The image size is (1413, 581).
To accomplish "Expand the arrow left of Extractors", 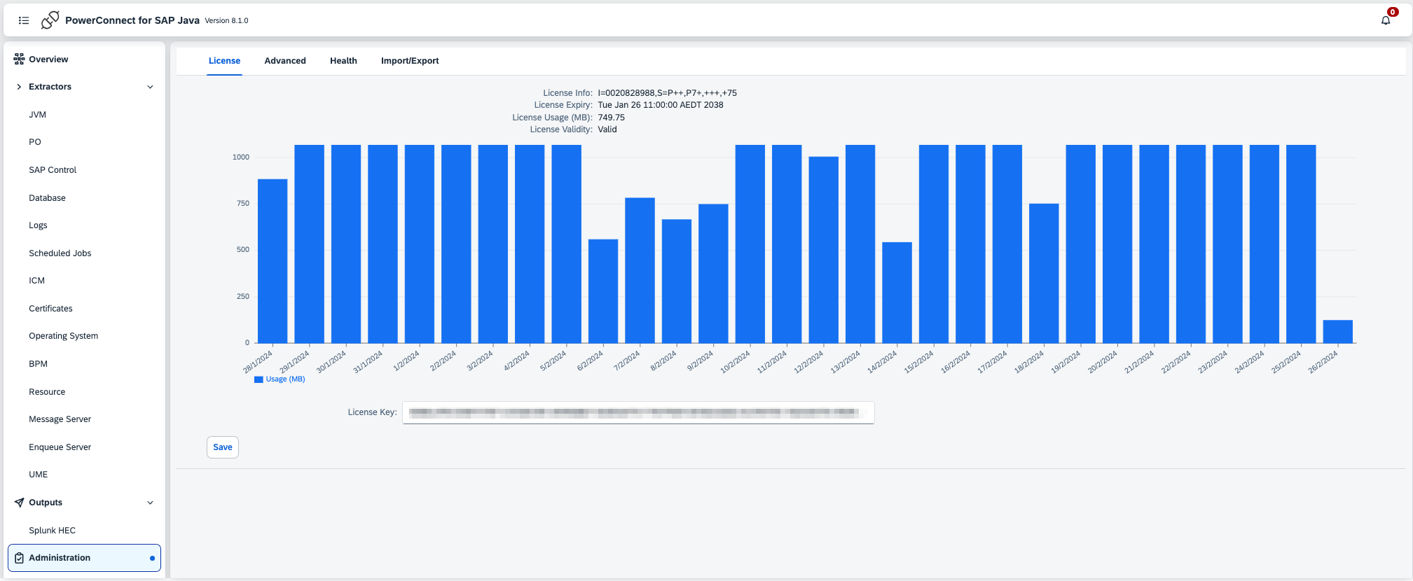I will click(x=19, y=87).
